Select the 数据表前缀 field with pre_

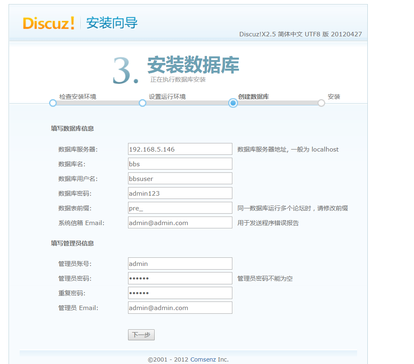pos(180,208)
